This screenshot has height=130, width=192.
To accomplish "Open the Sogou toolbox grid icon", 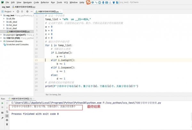I will click(117, 3).
